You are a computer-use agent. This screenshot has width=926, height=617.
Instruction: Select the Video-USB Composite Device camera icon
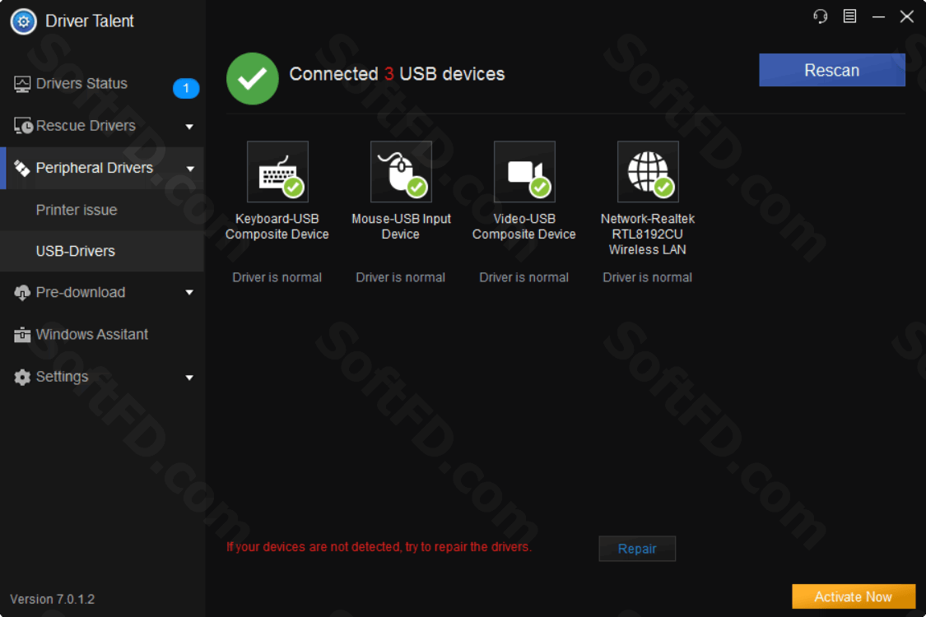(524, 172)
